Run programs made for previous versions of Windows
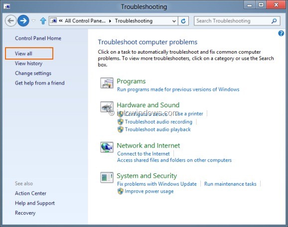Viewport: 288px width, 227px height. (178, 89)
